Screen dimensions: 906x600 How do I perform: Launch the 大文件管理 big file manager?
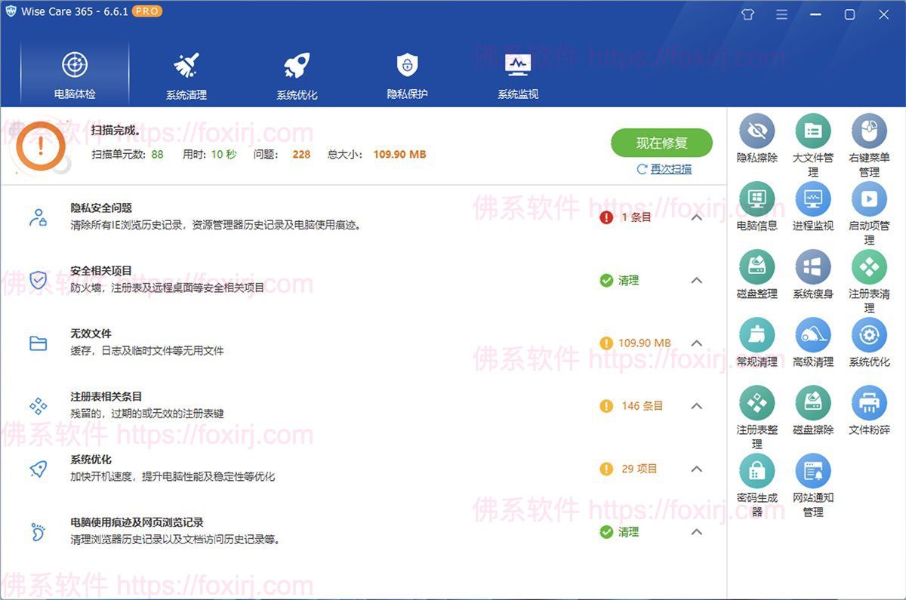(812, 134)
